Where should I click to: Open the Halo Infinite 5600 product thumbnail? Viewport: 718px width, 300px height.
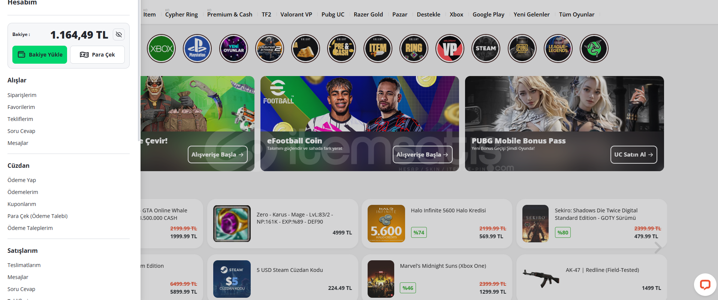(386, 224)
